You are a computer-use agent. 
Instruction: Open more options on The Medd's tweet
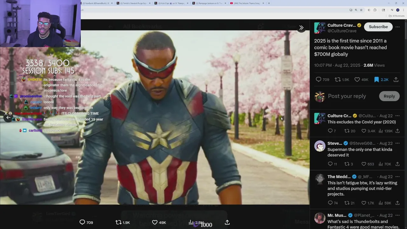397,177
